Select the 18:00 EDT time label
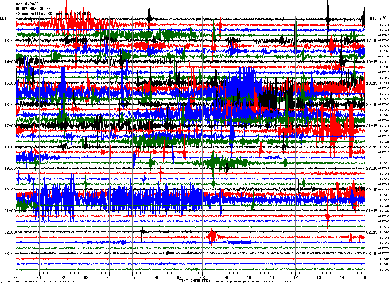The image size is (391, 286). (x=10, y=147)
